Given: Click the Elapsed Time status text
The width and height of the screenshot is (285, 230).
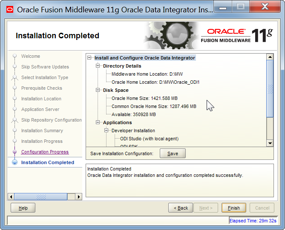Looking at the screenshot, I should [x=253, y=221].
